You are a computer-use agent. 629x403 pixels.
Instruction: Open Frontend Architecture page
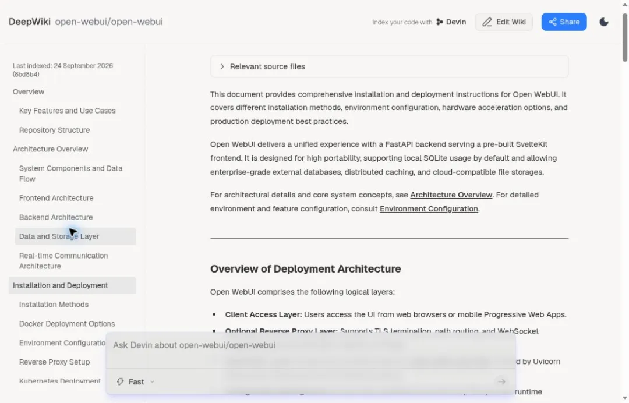click(56, 198)
